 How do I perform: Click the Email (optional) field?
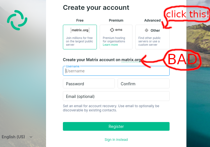pyautogui.click(x=116, y=96)
